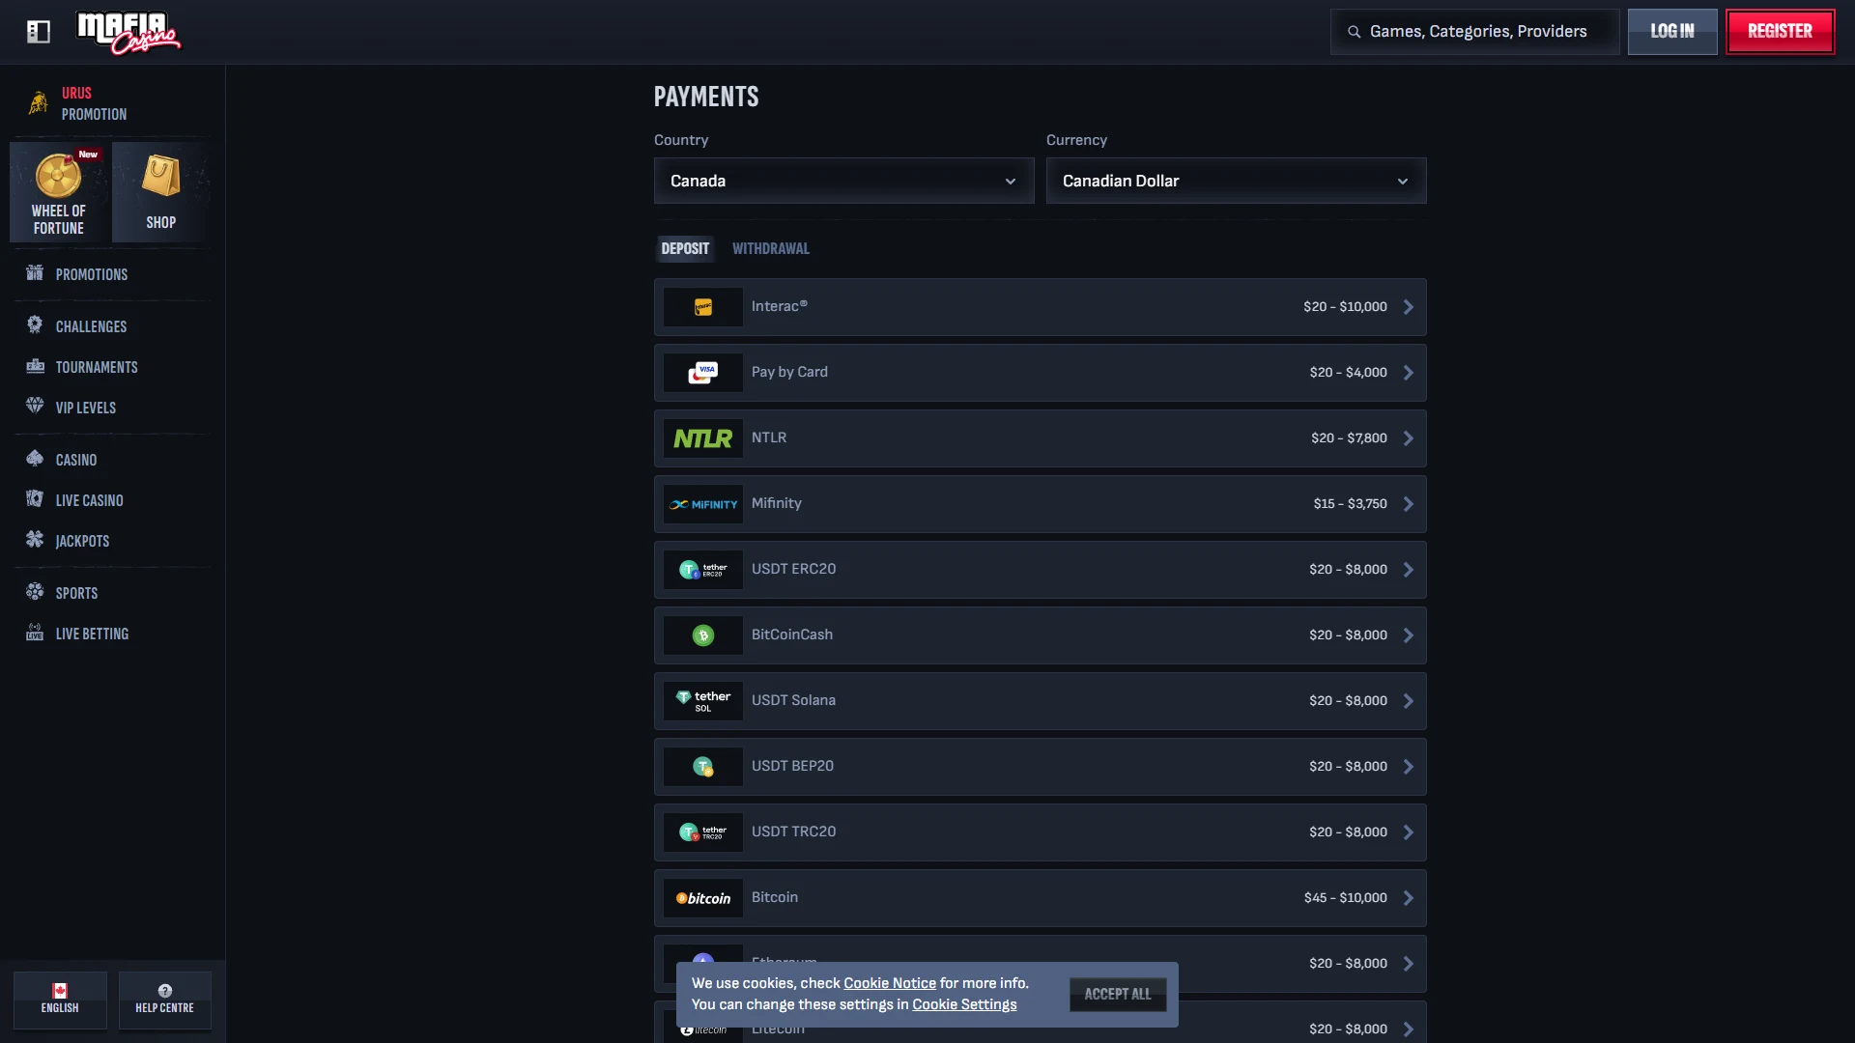Click the Bitcoin logo
1855x1043 pixels.
coord(703,898)
